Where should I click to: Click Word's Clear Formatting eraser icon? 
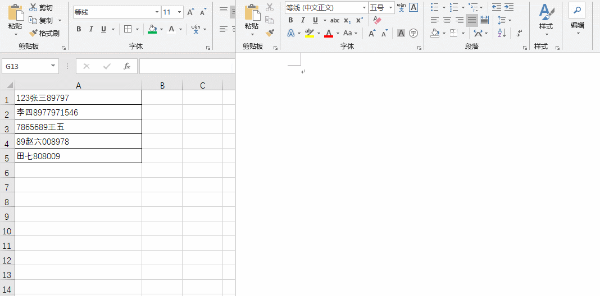point(378,20)
